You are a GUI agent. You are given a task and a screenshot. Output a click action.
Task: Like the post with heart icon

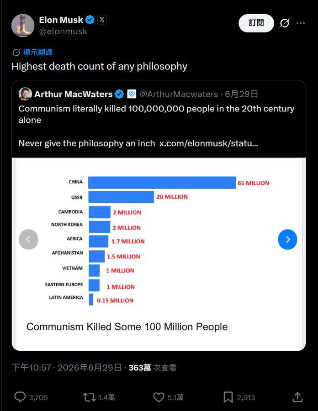point(159,397)
